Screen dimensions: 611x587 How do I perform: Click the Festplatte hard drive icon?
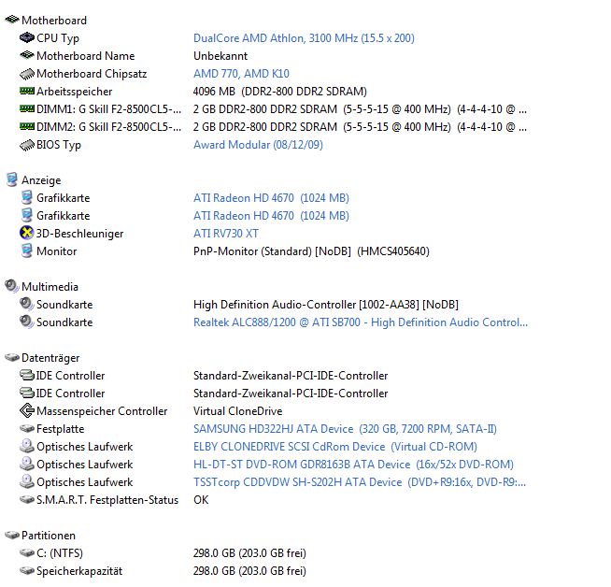tap(26, 429)
